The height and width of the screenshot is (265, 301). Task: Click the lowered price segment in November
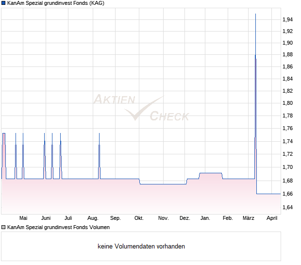tap(163, 184)
